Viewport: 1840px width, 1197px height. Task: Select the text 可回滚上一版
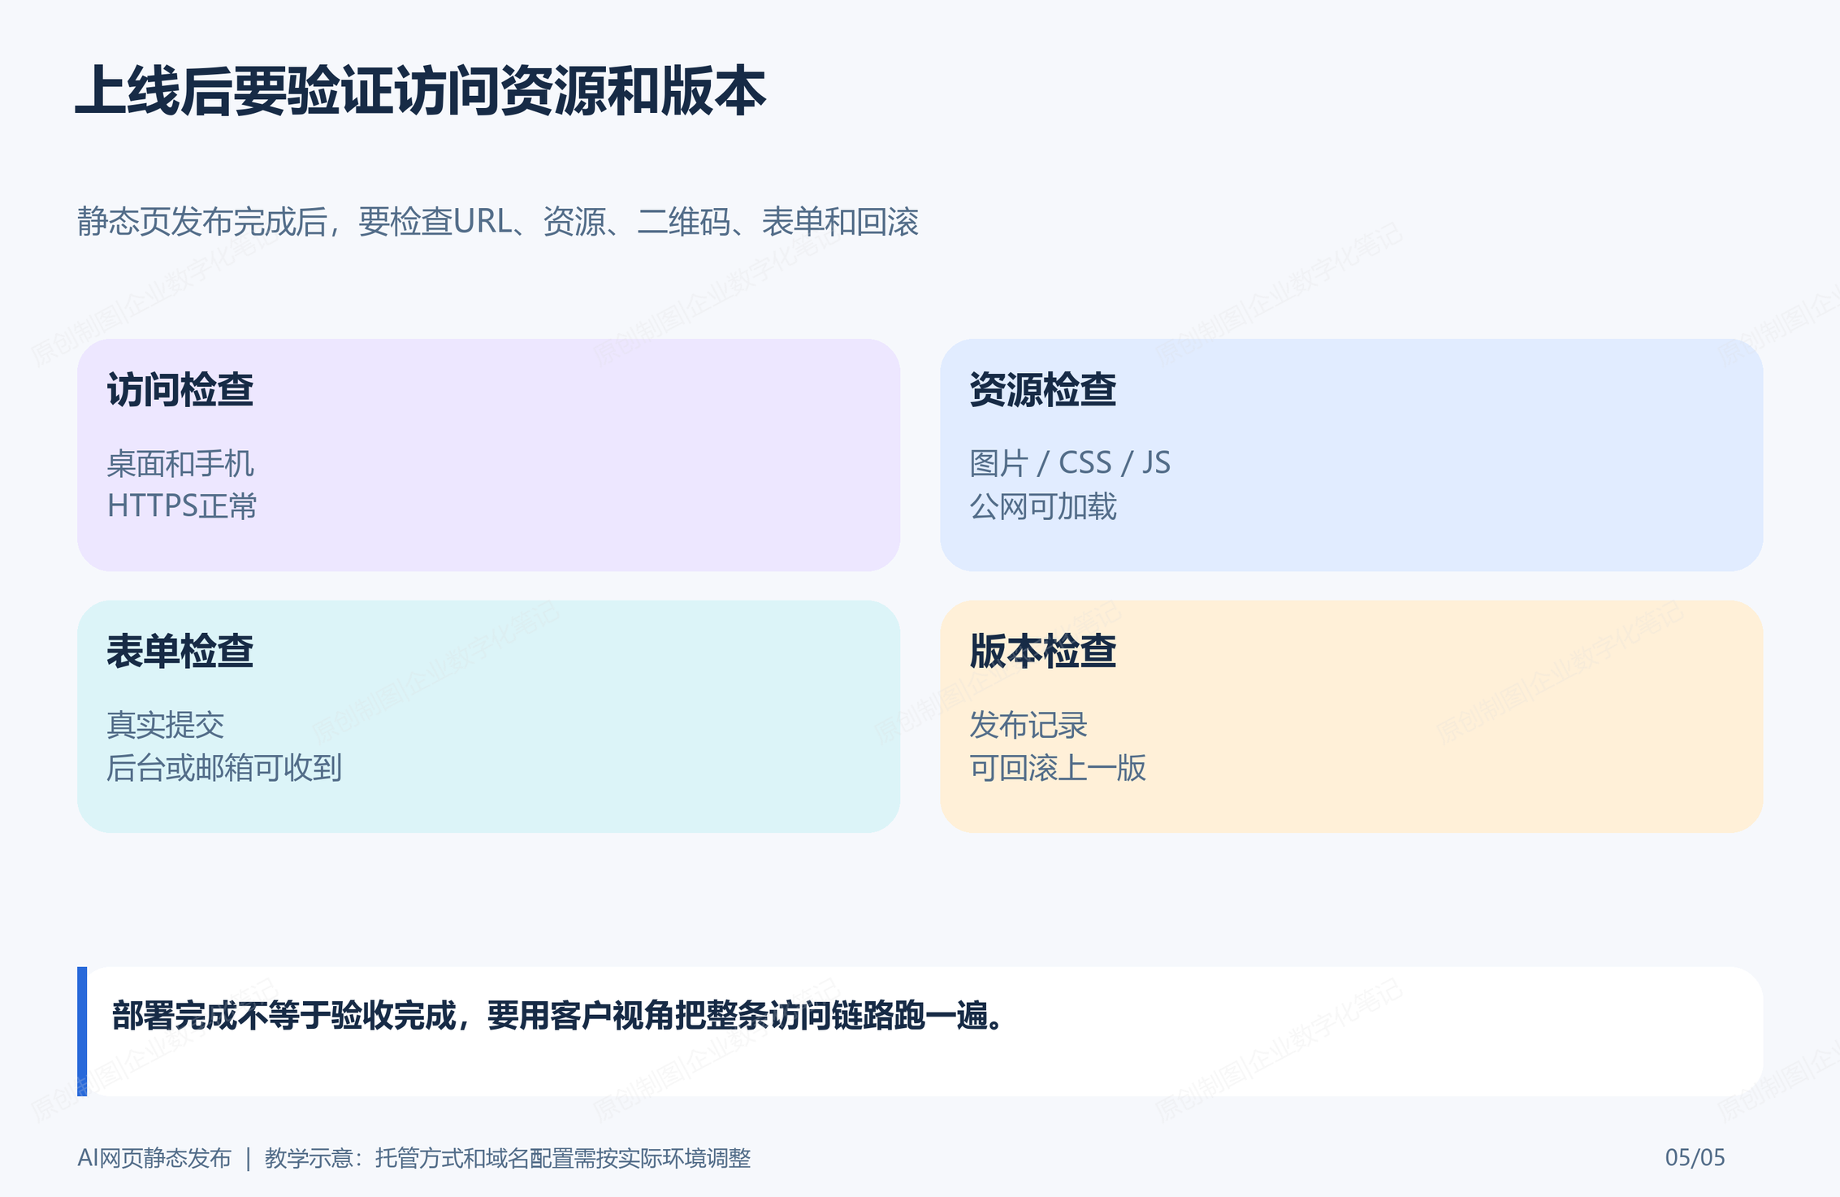click(x=1058, y=768)
